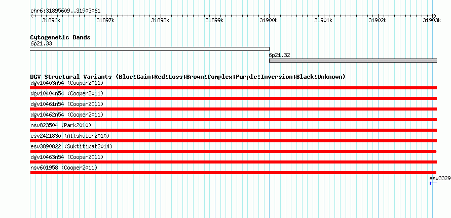This screenshot has height=218, width=451.
Task: Open variant label dgv10404n54 (Cooper2011)
Action: (67, 94)
